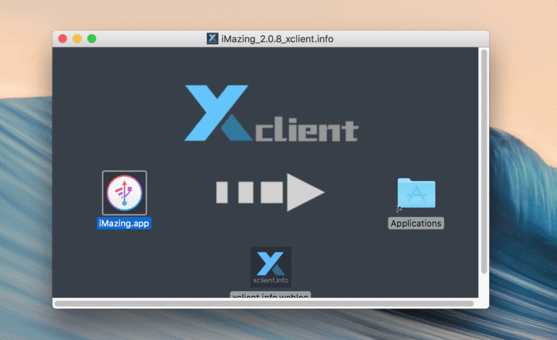Screen dimensions: 557x340
Task: Click the middle square of the arrow graphic
Action: [x=246, y=192]
